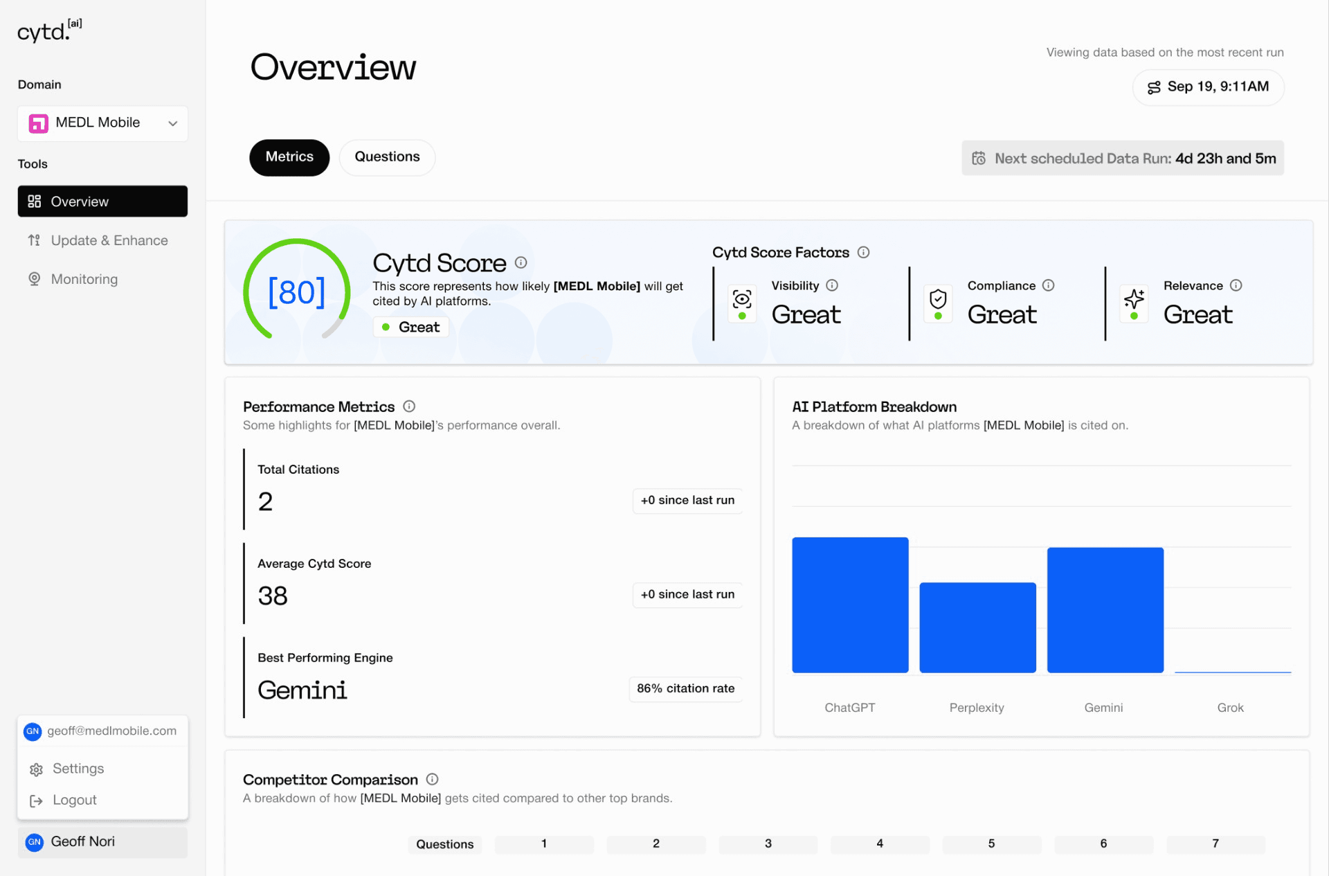Open Settings from the account popup

click(78, 769)
